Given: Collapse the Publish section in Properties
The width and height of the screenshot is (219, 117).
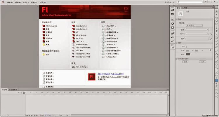Looking at the screenshot, I should [x=177, y=19].
